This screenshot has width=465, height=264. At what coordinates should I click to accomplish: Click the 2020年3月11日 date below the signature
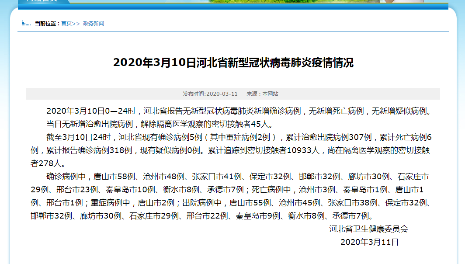[x=369, y=242]
